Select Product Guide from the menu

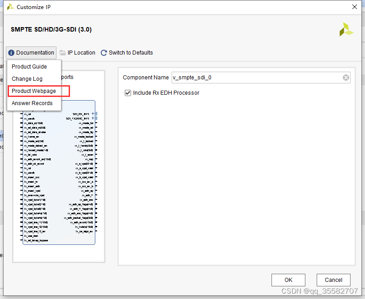click(30, 66)
